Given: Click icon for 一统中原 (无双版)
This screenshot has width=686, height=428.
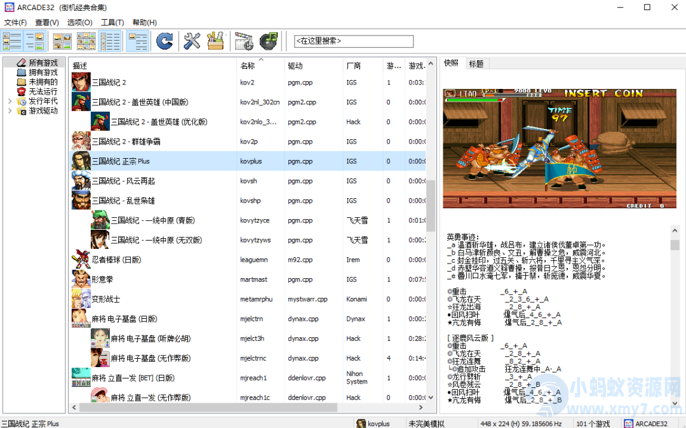Looking at the screenshot, I should pyautogui.click(x=100, y=239).
